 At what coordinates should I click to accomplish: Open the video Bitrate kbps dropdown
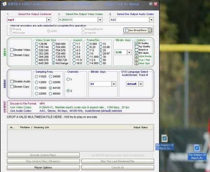pyautogui.click(x=129, y=52)
